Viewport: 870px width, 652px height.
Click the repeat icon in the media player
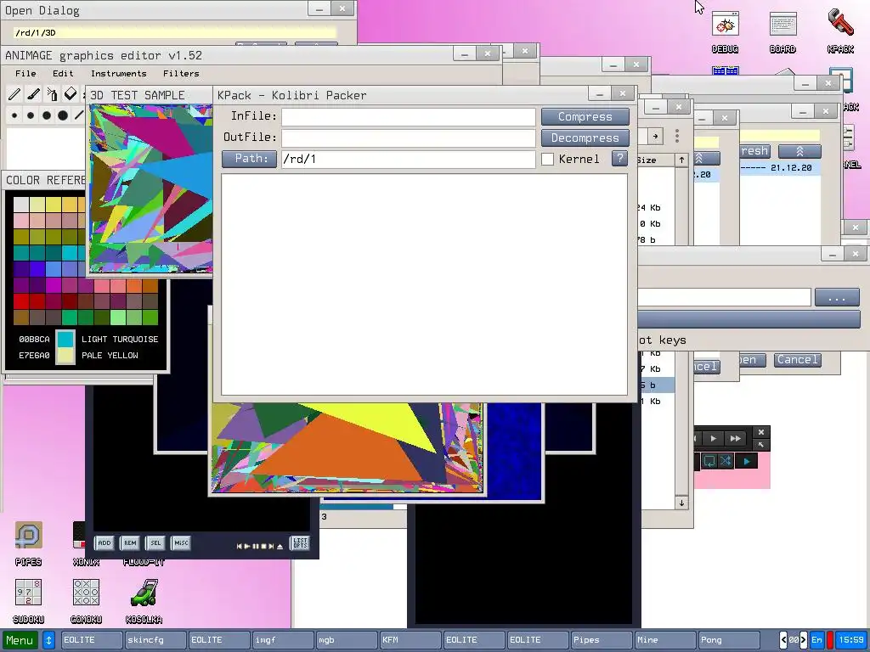point(709,461)
